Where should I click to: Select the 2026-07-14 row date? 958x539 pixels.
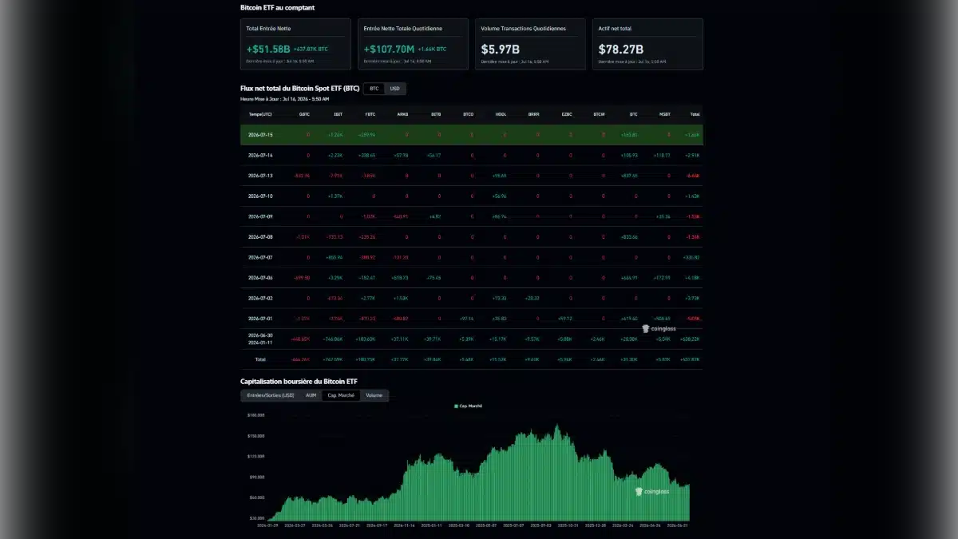[x=261, y=155]
